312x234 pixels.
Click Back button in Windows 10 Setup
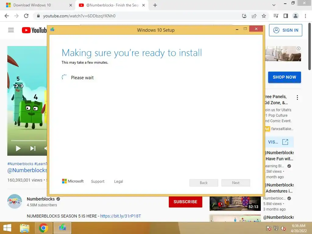(204, 183)
